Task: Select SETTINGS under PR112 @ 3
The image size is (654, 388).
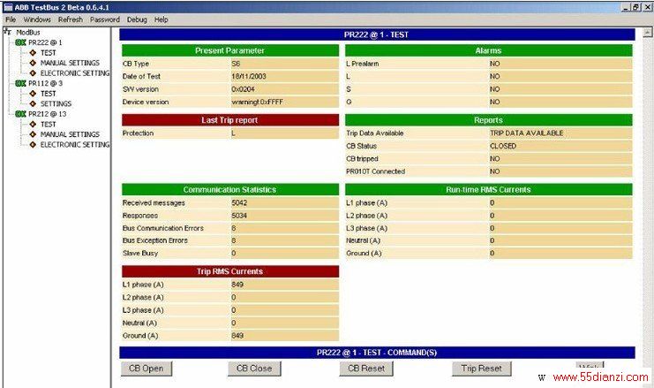Action: [x=56, y=103]
